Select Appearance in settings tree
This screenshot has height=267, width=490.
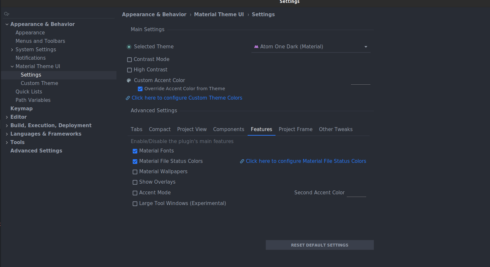[30, 32]
